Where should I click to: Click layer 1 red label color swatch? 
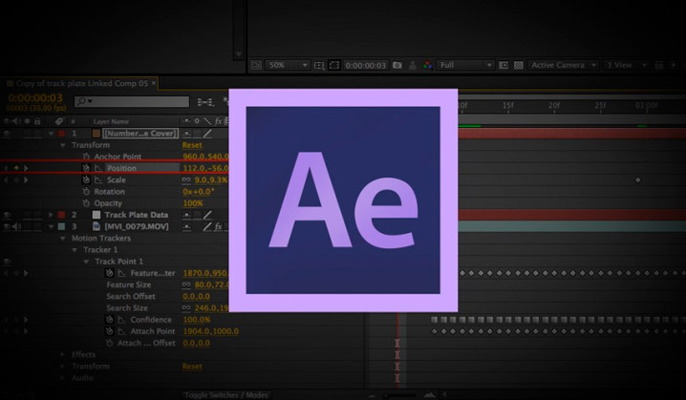click(x=62, y=134)
